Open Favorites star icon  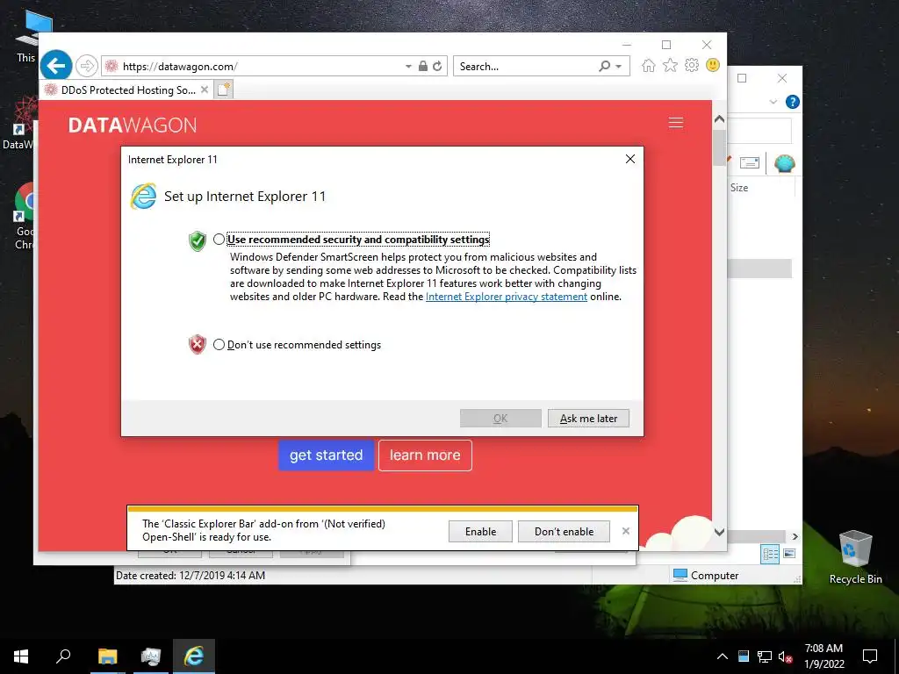click(670, 65)
